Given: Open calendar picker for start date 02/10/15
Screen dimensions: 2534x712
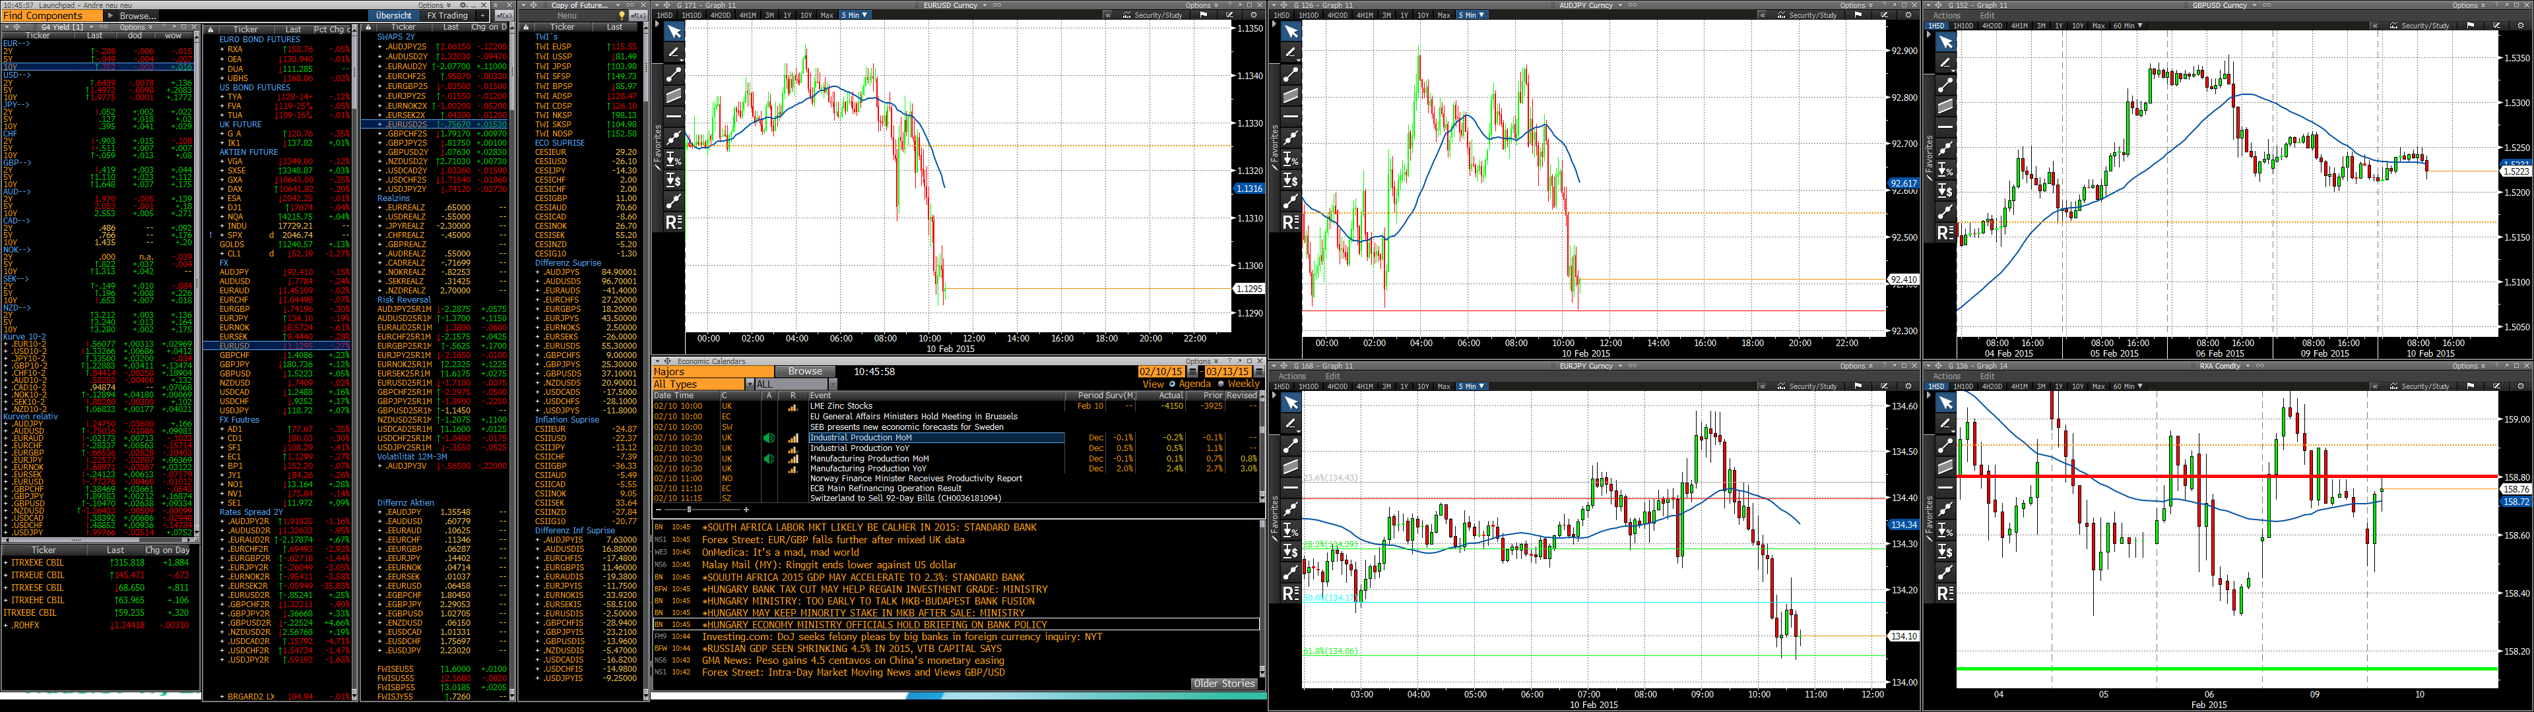Looking at the screenshot, I should point(1193,372).
